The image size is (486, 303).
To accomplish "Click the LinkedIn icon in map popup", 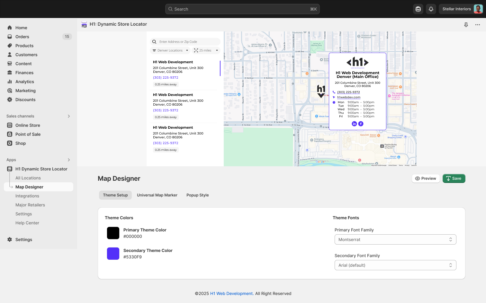I will pyautogui.click(x=354, y=124).
